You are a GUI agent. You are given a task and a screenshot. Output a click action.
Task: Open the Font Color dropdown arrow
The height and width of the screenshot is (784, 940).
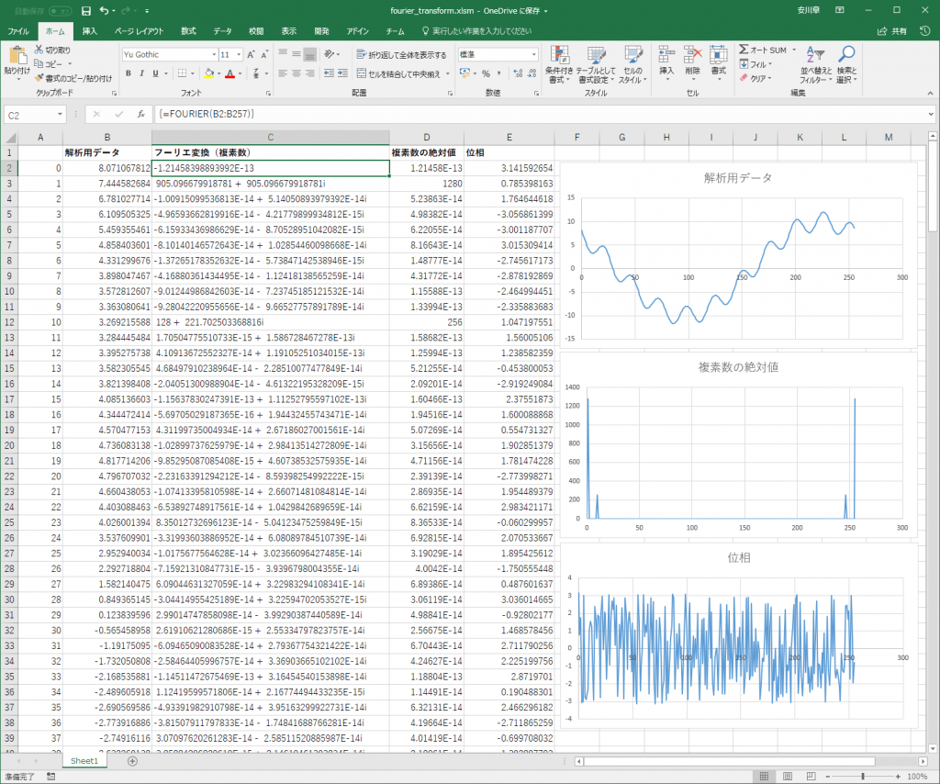click(x=240, y=73)
